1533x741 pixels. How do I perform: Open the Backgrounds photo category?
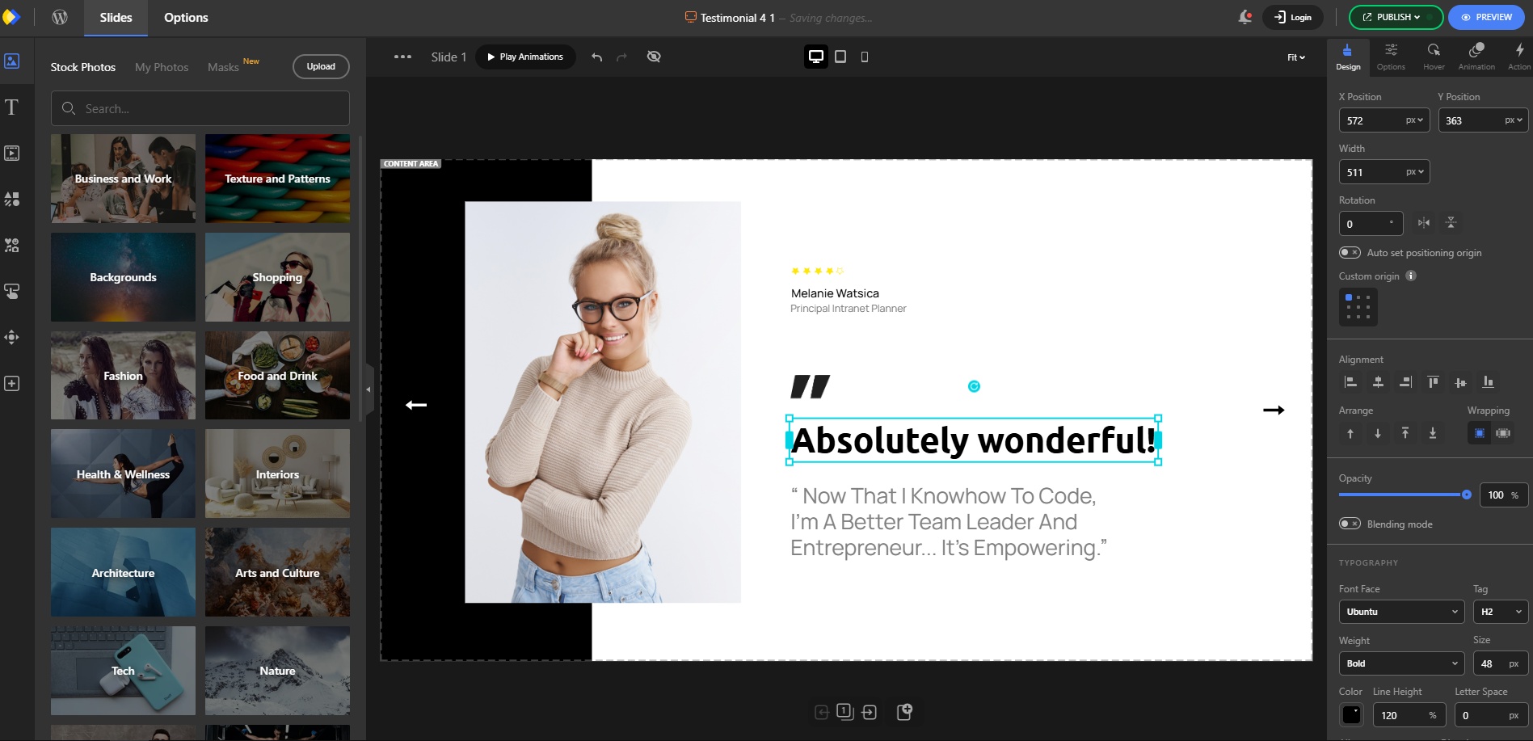123,277
